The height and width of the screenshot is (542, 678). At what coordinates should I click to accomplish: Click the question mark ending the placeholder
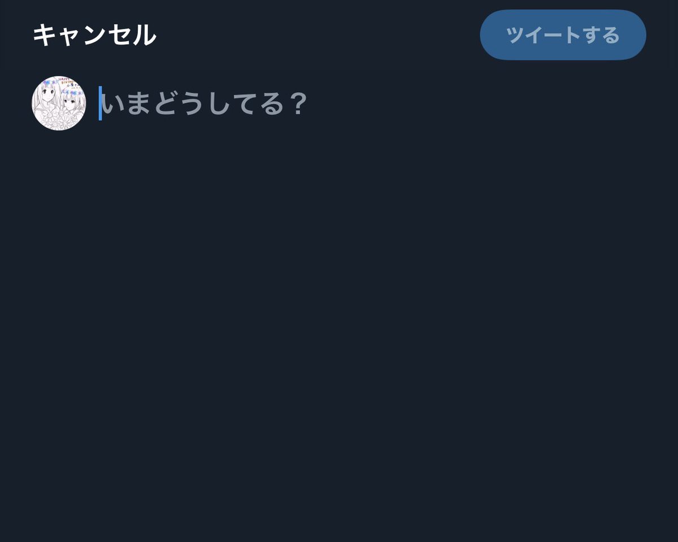coord(298,104)
